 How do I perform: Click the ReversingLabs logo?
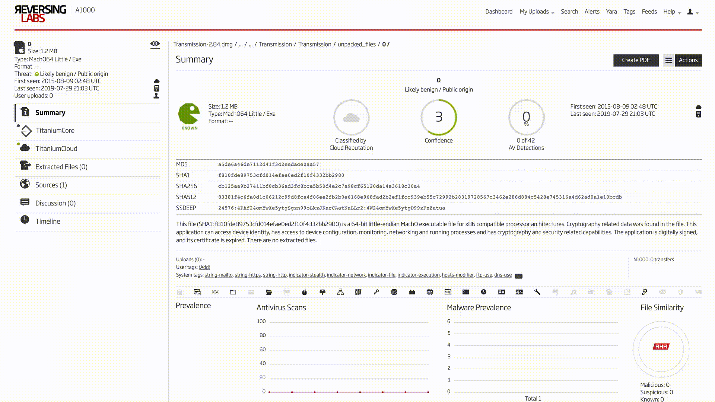[x=40, y=14]
